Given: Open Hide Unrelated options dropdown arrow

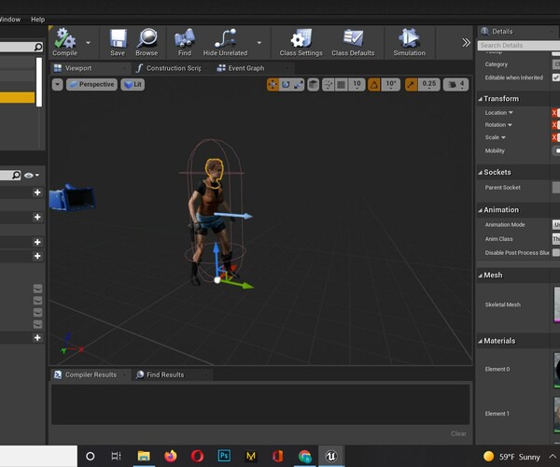Looking at the screenshot, I should pyautogui.click(x=259, y=43).
